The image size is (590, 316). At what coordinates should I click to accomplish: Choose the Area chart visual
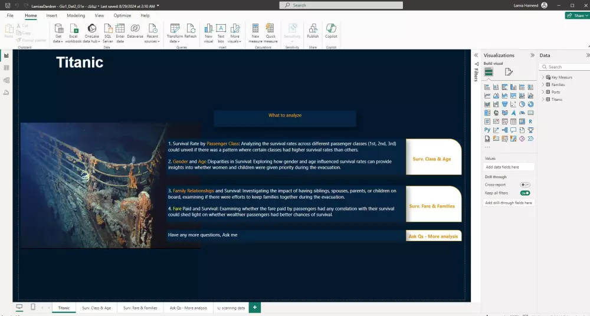coord(496,96)
